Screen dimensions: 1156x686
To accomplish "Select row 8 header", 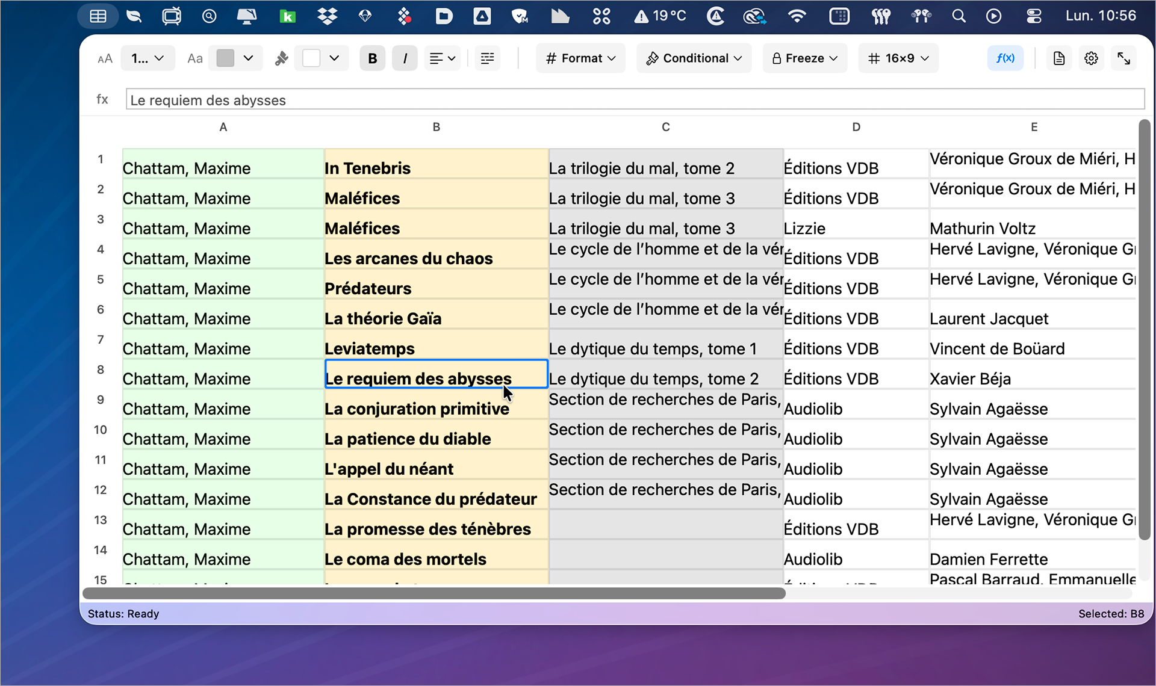I will coord(101,369).
